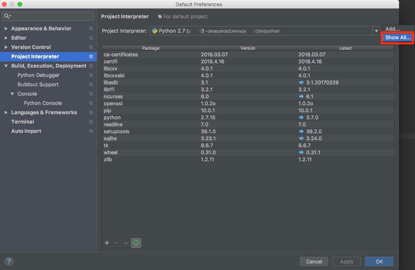This screenshot has height=270, width=415.
Task: Click copy icon next to Project Interpreter
Action: coord(91,57)
